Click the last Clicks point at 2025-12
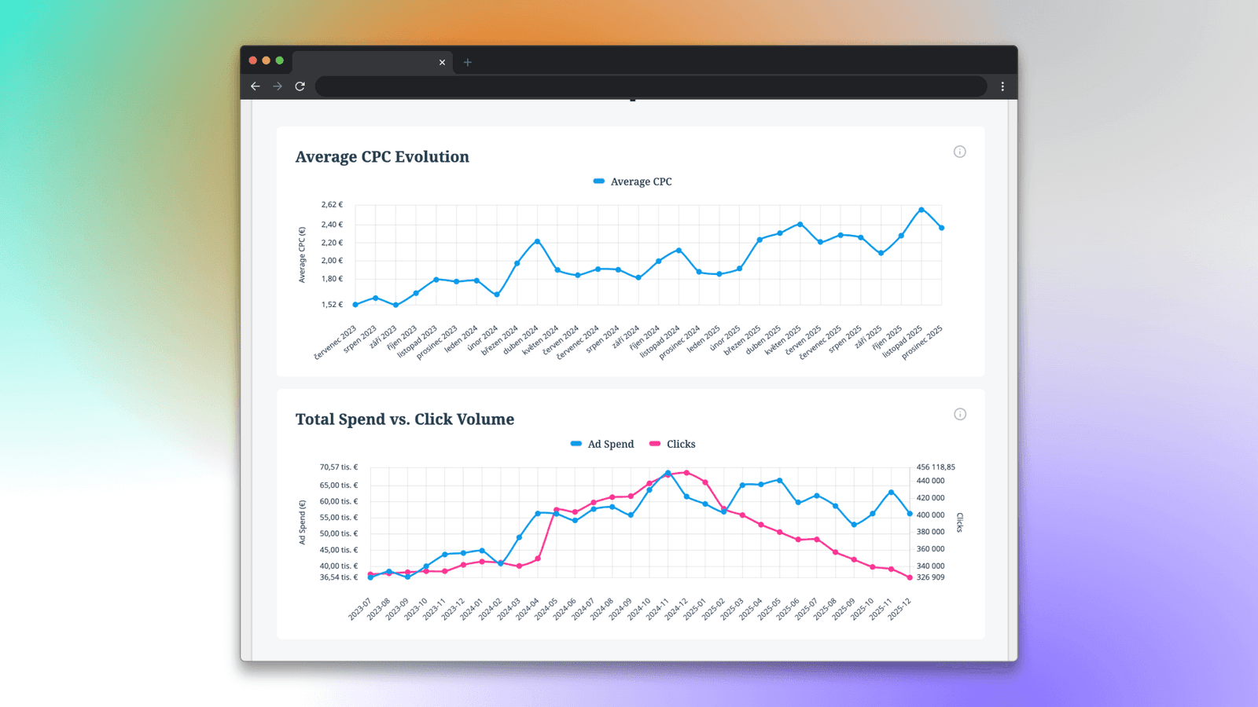The width and height of the screenshot is (1258, 707). pyautogui.click(x=910, y=577)
